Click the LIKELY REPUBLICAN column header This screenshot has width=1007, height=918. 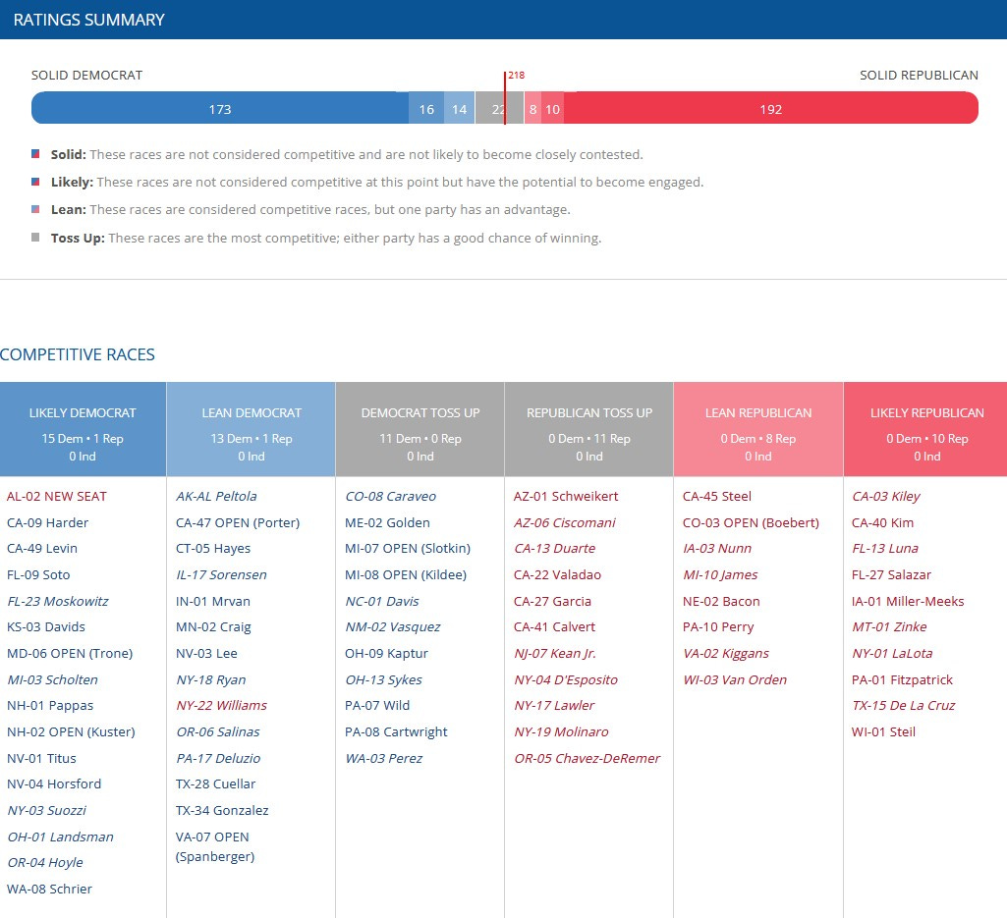click(925, 429)
